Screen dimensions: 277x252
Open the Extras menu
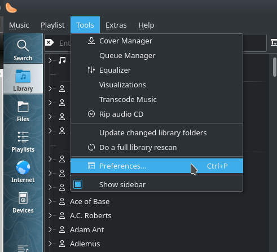click(116, 25)
